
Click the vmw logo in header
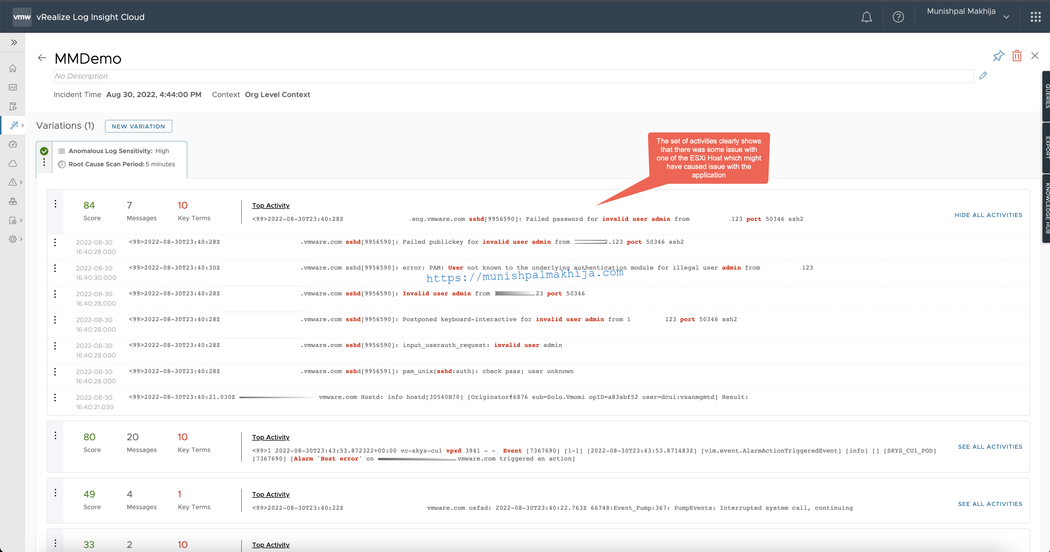pos(22,17)
